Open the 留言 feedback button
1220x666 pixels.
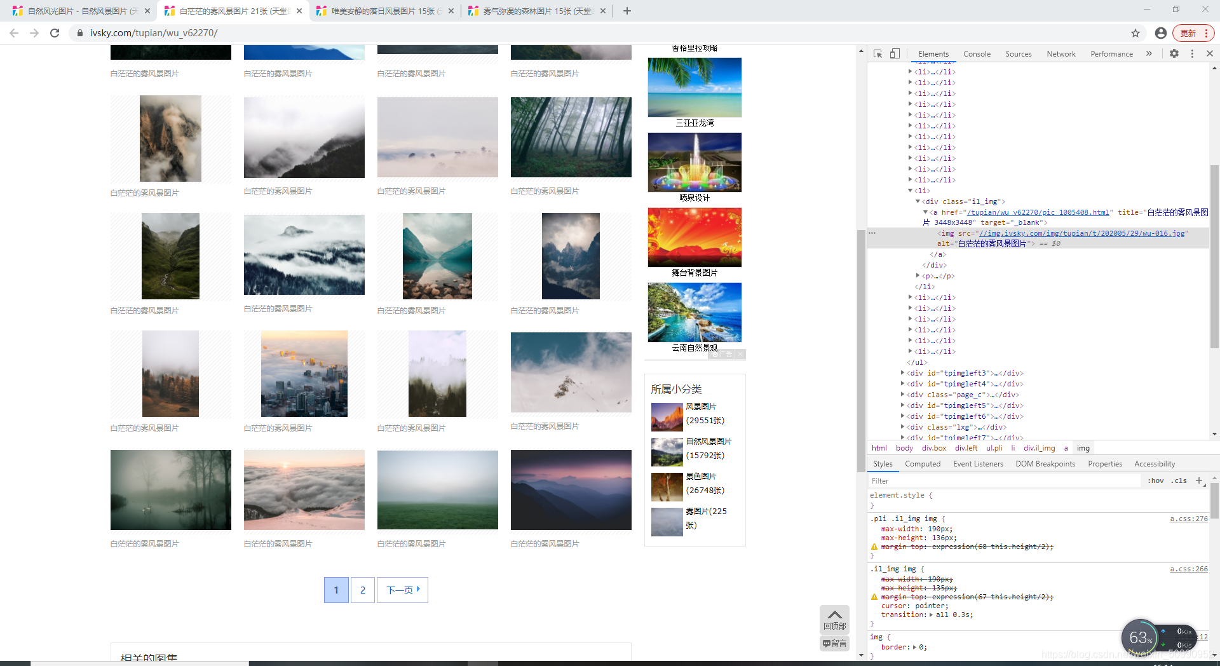coord(834,644)
